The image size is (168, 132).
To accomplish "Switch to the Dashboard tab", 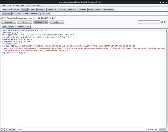I will (x=7, y=9).
